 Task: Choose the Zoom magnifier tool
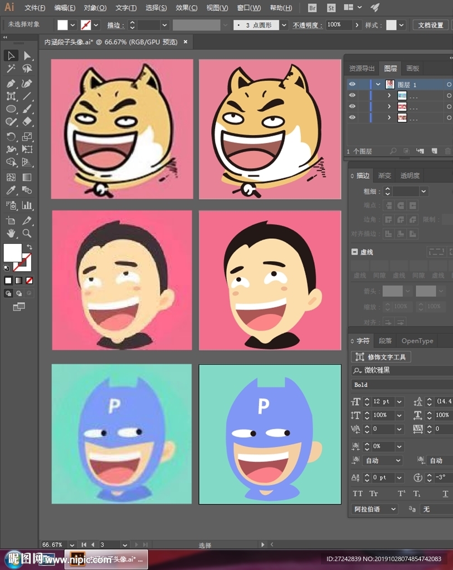27,233
